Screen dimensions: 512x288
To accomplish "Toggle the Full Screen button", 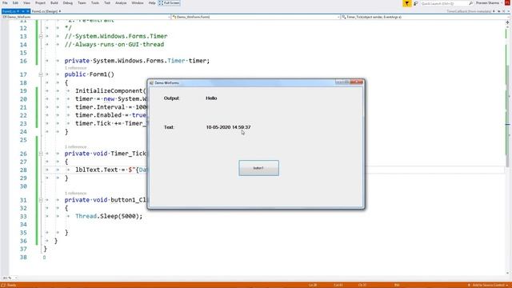I will point(169,3).
